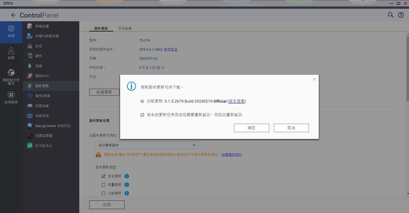Open the 创建通知规则 link
Screen dimensions: 409x213
click(x=232, y=155)
